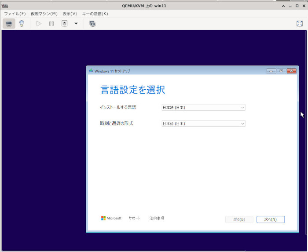Close the Windows 11 setup dialog

point(291,71)
